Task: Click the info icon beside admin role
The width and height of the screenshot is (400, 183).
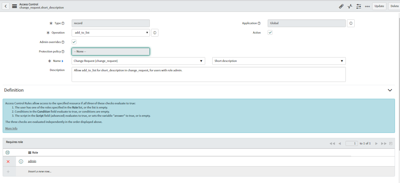Action: [x=21, y=161]
